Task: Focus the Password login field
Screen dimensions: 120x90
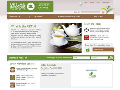Action: point(99,58)
